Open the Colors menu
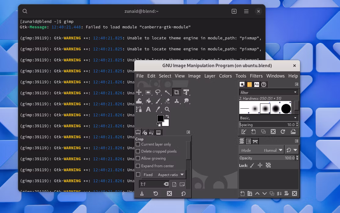The image size is (340, 213). click(x=225, y=76)
